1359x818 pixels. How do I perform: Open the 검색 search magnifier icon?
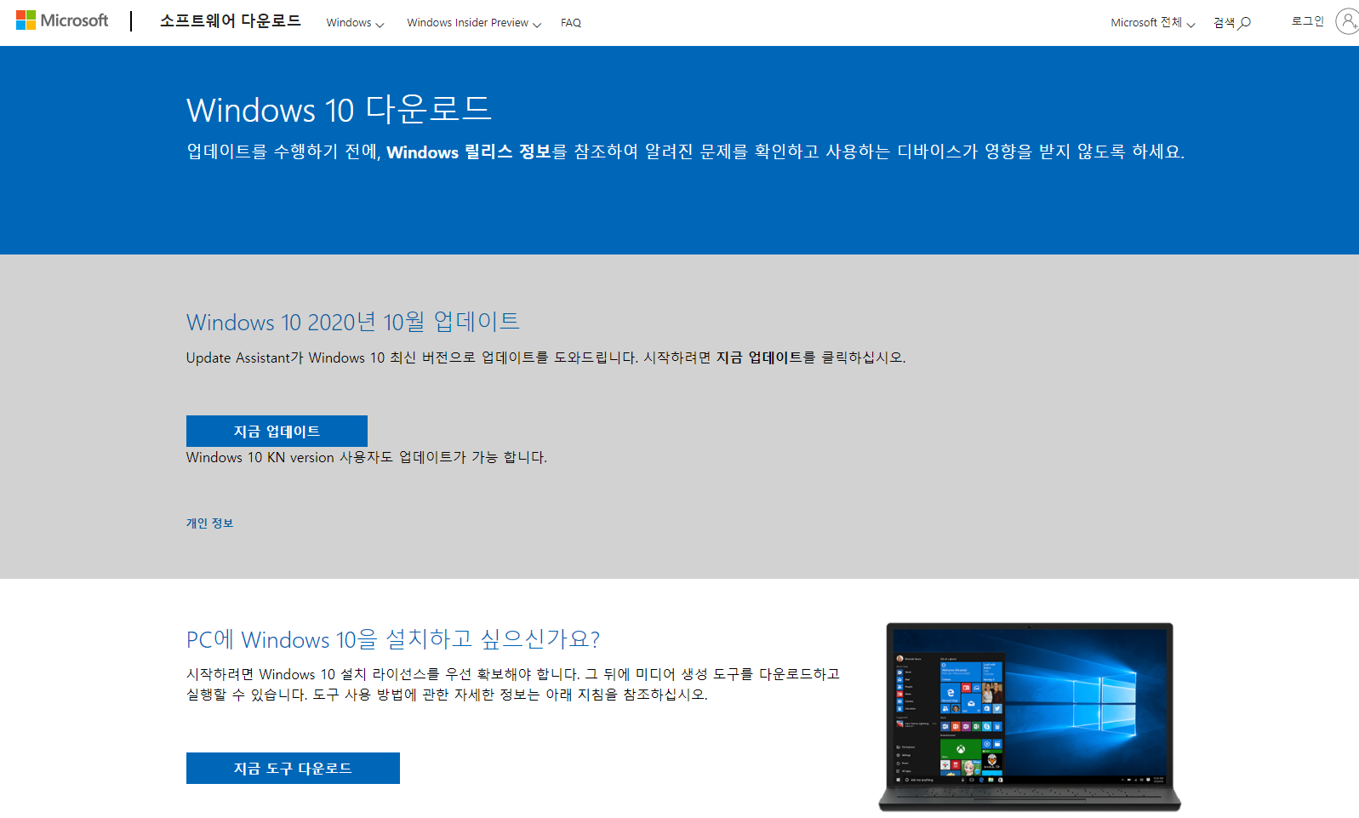pos(1245,23)
